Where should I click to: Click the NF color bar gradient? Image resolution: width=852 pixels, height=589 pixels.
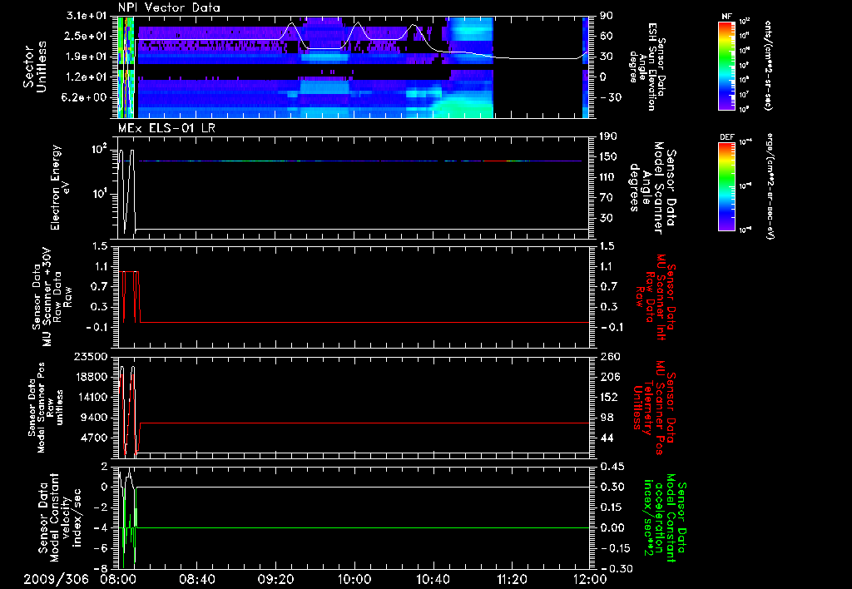click(726, 65)
